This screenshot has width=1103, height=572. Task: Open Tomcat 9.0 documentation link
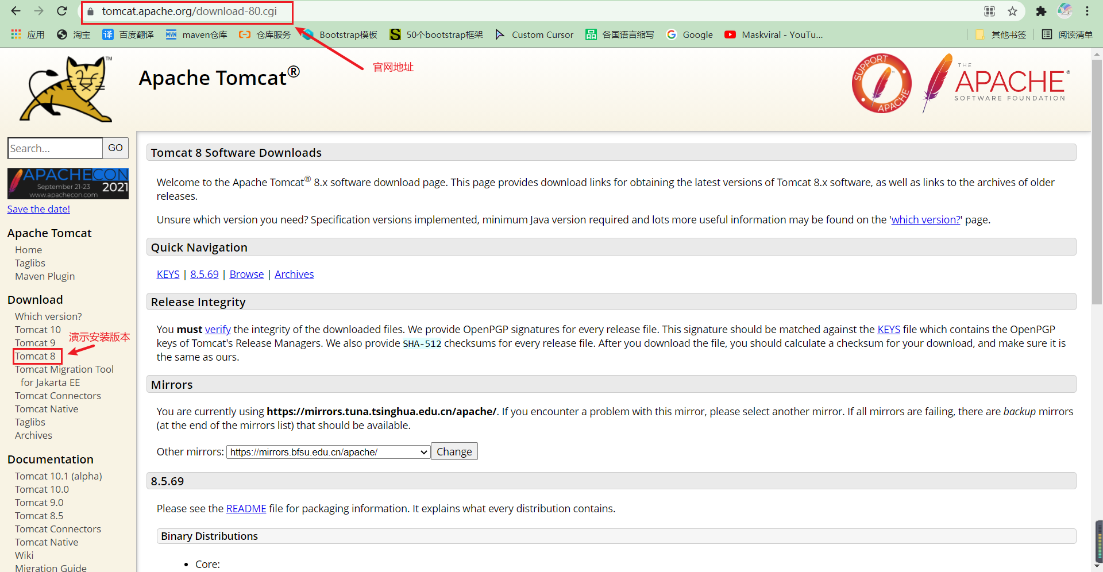[x=39, y=503]
